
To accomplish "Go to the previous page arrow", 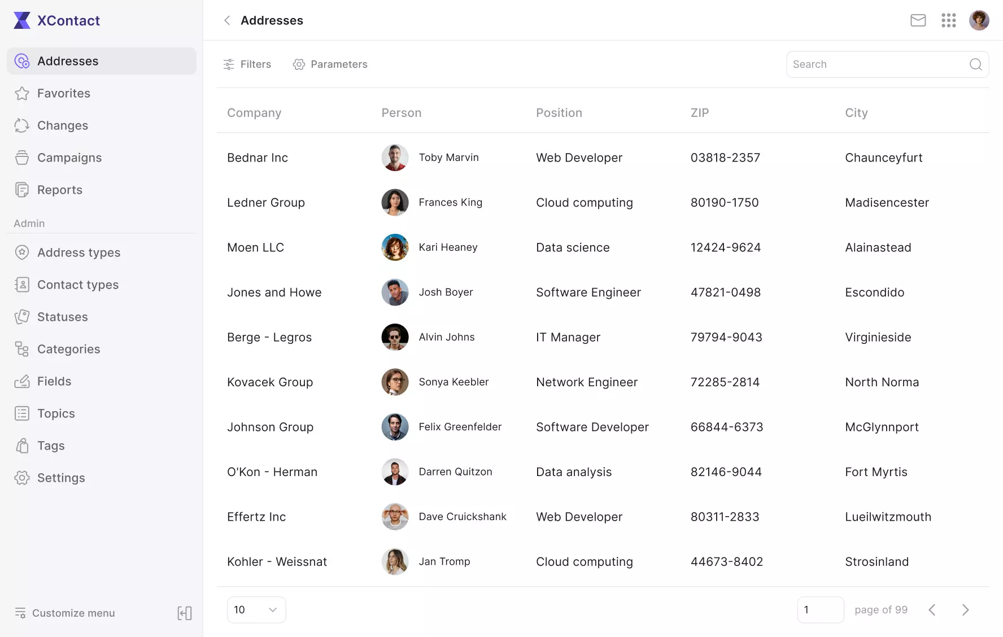I will coord(932,610).
